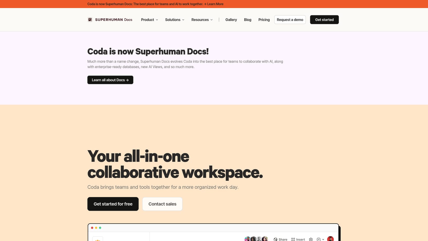This screenshot has height=241, width=428.
Task: Click the Share globe icon in the preview
Action: 276,239
